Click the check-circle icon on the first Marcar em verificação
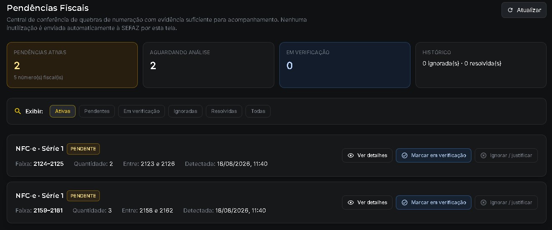 pos(404,155)
